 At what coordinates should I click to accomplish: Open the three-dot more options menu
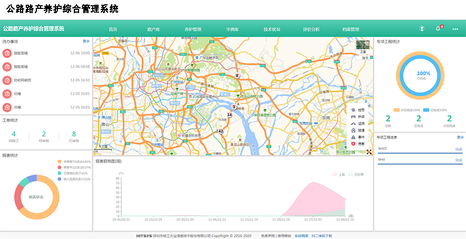pos(455,29)
